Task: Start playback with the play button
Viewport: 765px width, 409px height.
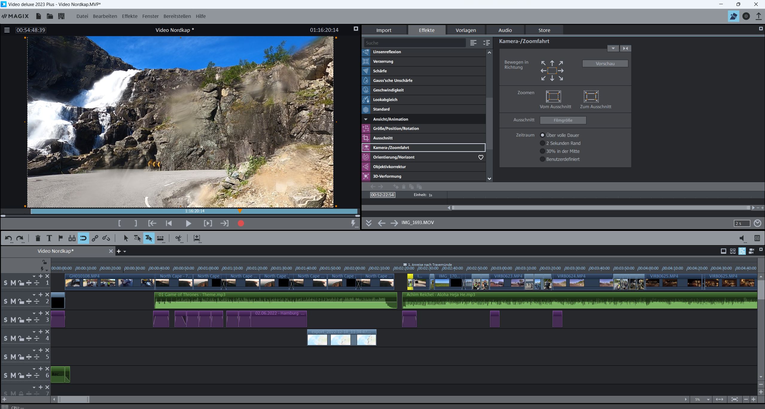Action: coord(188,223)
